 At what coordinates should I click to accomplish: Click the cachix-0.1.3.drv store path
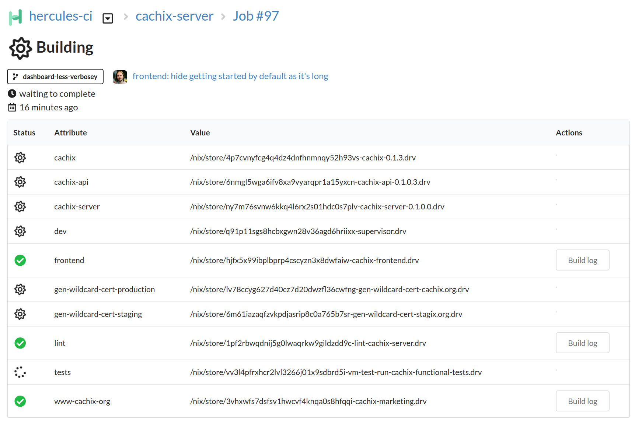[303, 158]
